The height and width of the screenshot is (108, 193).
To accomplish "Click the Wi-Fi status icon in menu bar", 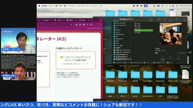I will coord(163,6).
